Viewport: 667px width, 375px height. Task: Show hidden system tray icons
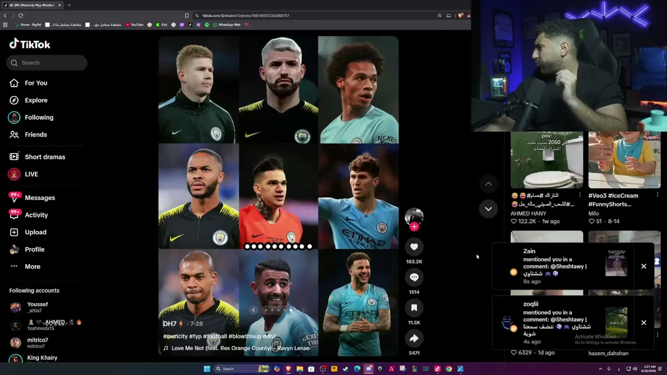[600, 369]
